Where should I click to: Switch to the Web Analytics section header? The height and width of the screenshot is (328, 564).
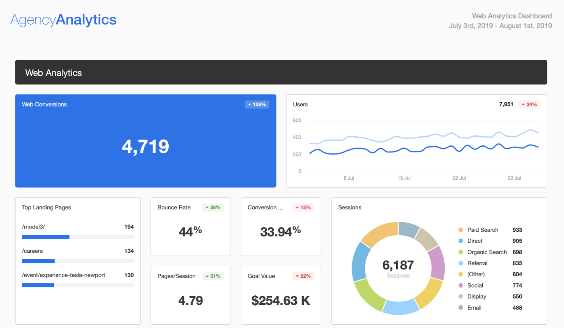53,72
